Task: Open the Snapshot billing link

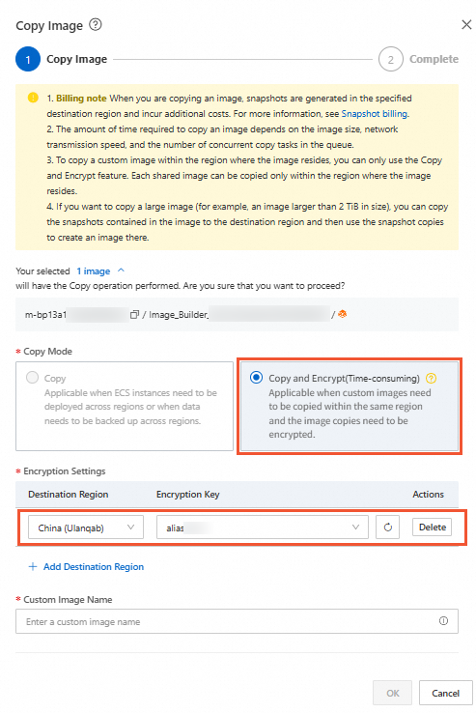Action: tap(375, 114)
